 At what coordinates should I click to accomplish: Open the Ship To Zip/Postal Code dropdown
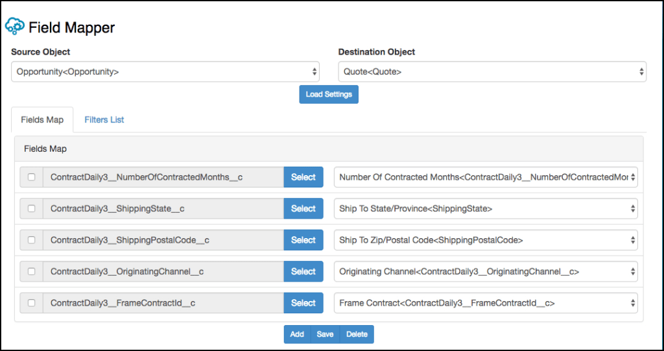click(x=485, y=240)
